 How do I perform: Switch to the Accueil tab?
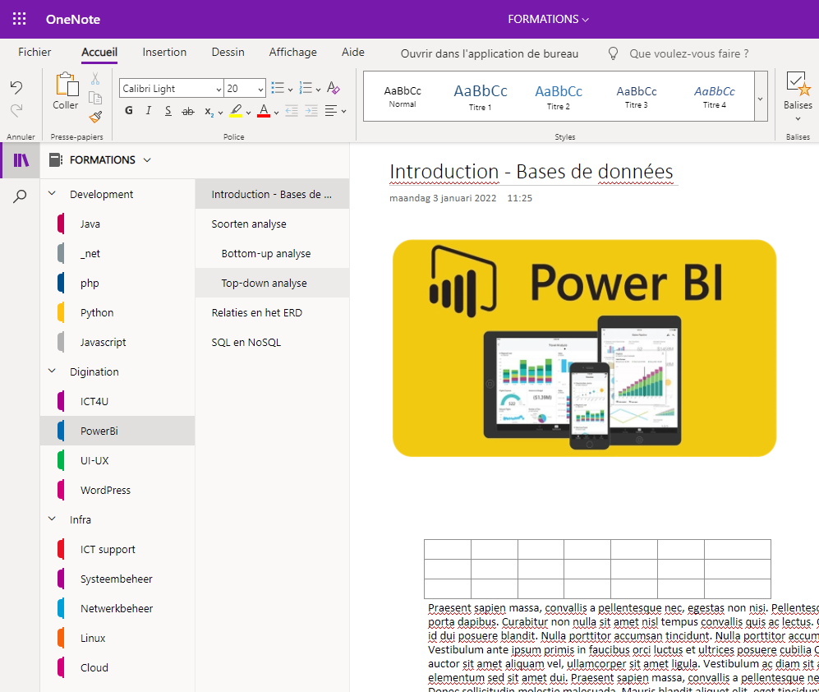pos(99,53)
